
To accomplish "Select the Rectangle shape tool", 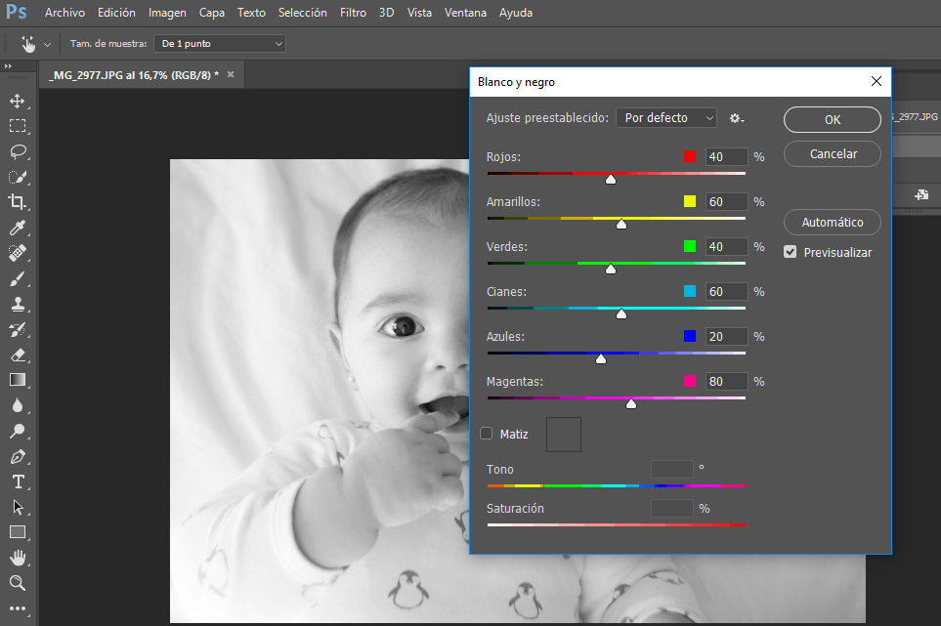I will (18, 532).
